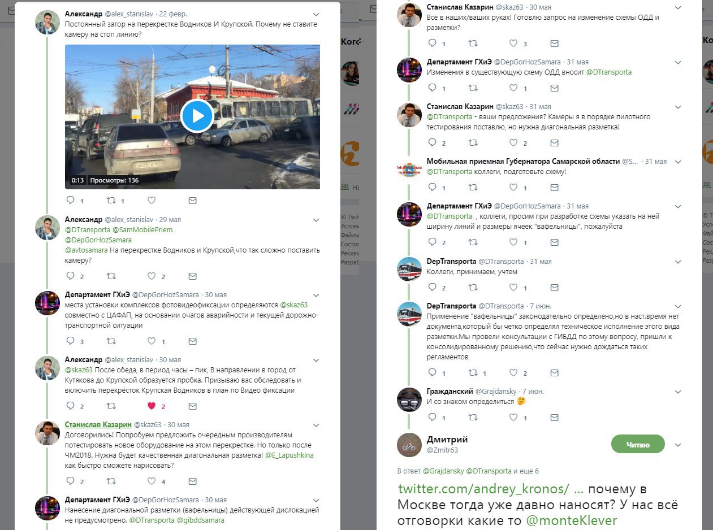This screenshot has height=530, width=713.
Task: Open Дмитрий's bicycle avatar
Action: pyautogui.click(x=409, y=446)
